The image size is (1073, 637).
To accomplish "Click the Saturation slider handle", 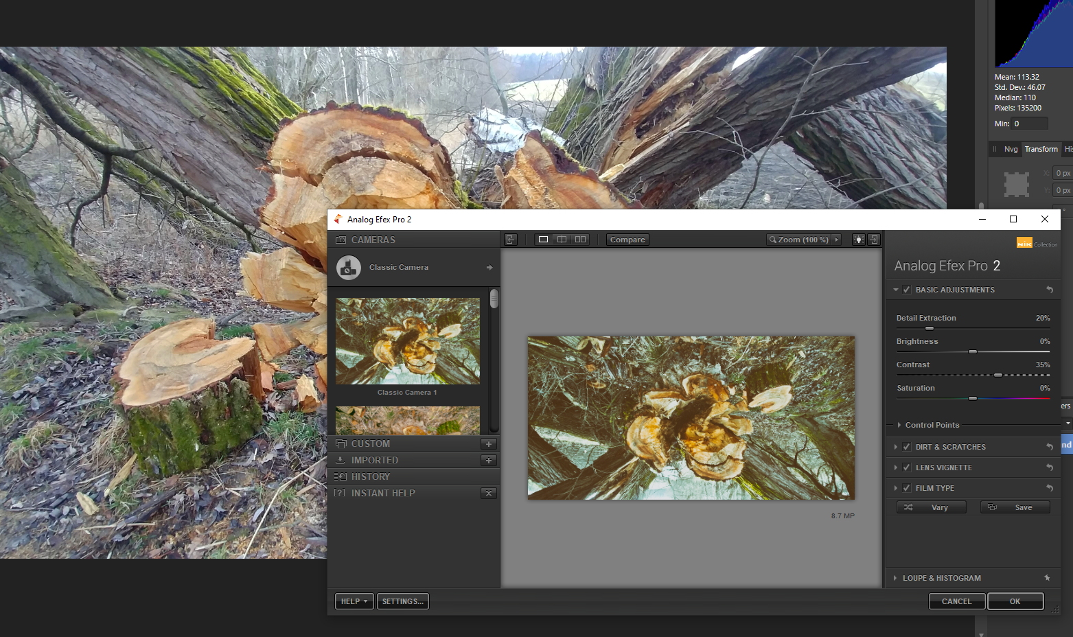I will coord(973,398).
